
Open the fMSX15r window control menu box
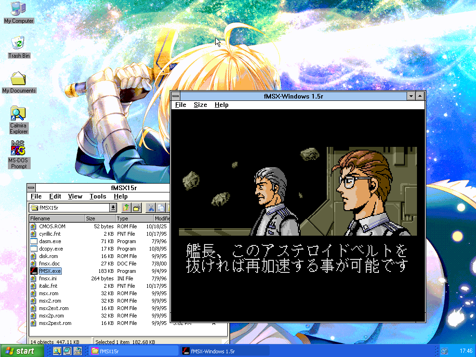[31, 188]
